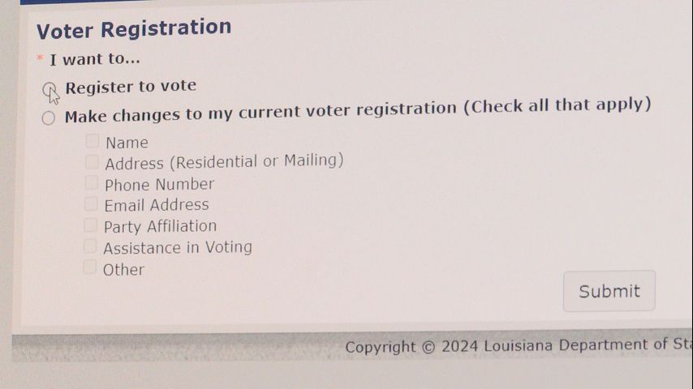Enable the Phone Number checkbox

click(92, 183)
